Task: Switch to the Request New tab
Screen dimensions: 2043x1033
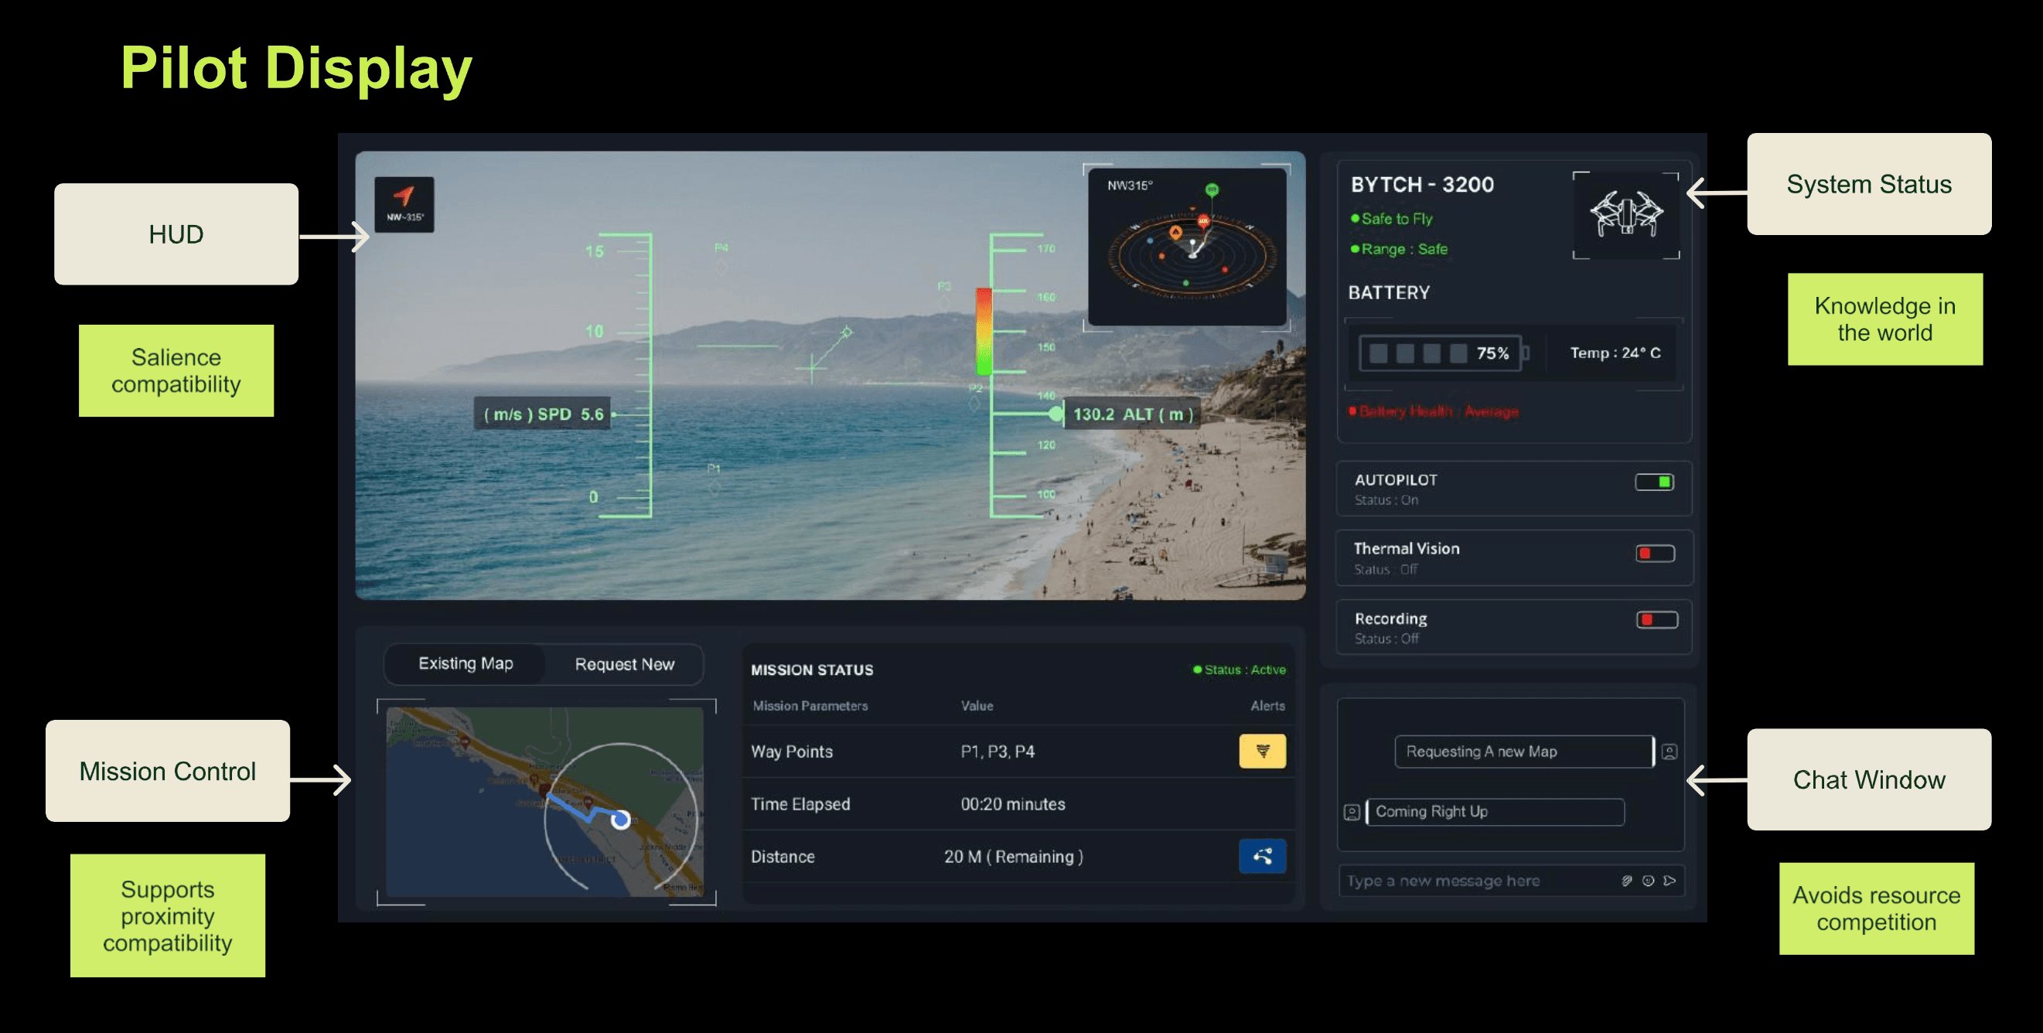Action: pos(624,664)
